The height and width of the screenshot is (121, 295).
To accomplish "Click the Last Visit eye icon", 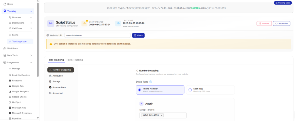I will tap(118, 24).
